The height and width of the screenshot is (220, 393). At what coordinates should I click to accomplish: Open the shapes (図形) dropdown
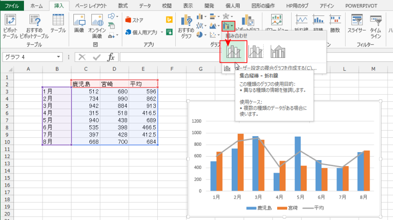[x=113, y=17]
